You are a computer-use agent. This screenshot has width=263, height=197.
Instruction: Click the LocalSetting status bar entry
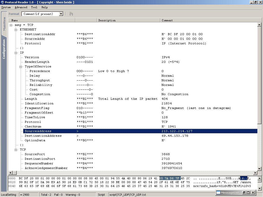point(8,195)
